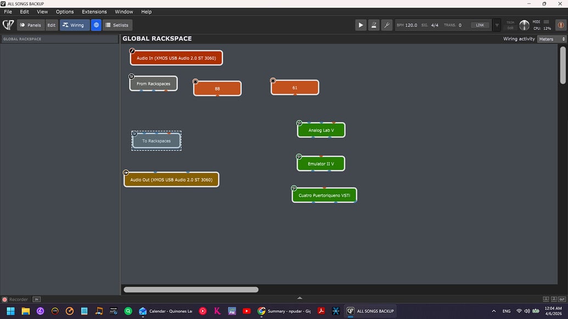Click the Recorder record icon
Viewport: 568px width, 319px height.
[5, 300]
